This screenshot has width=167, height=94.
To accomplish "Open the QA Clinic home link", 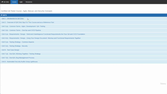I will 5,2.
